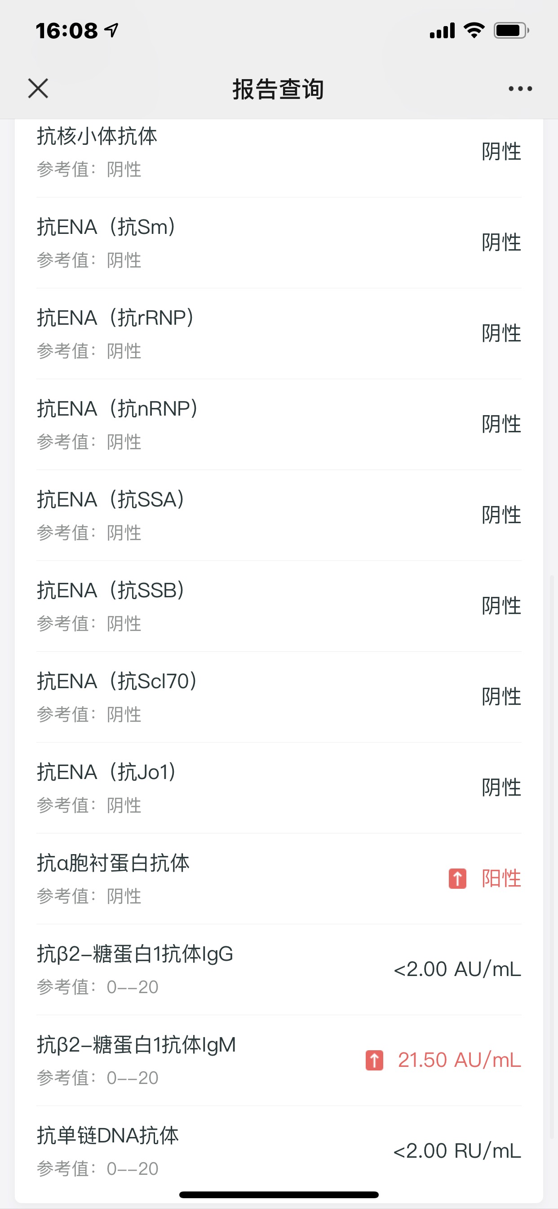Open the three-dot more options menu
The width and height of the screenshot is (558, 1209).
(520, 88)
